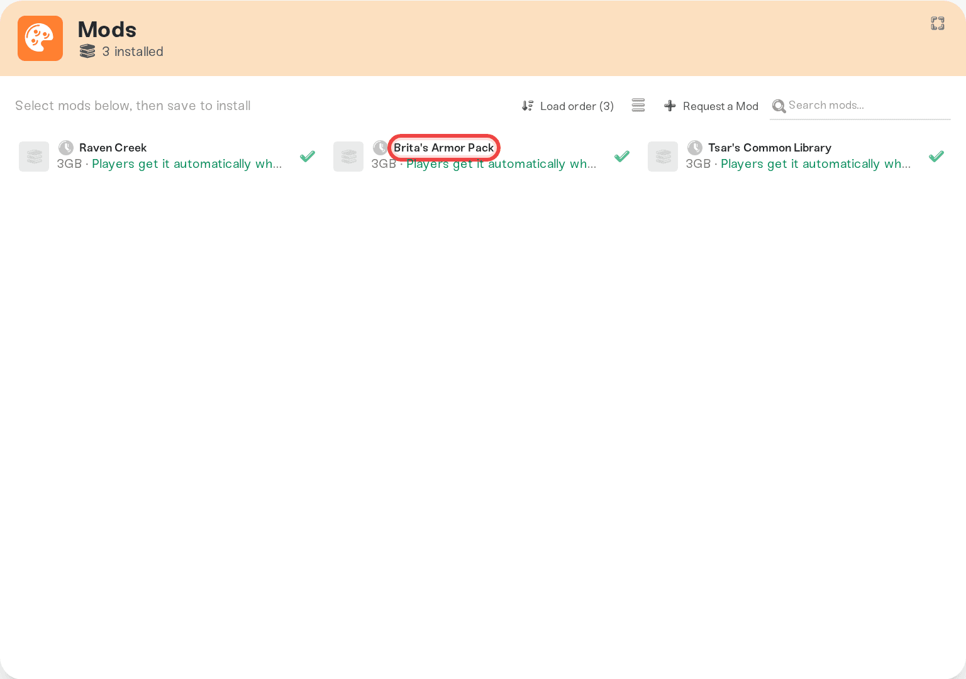Click the Tsar's Common Library thumbnail
This screenshot has width=966, height=679.
pos(663,157)
